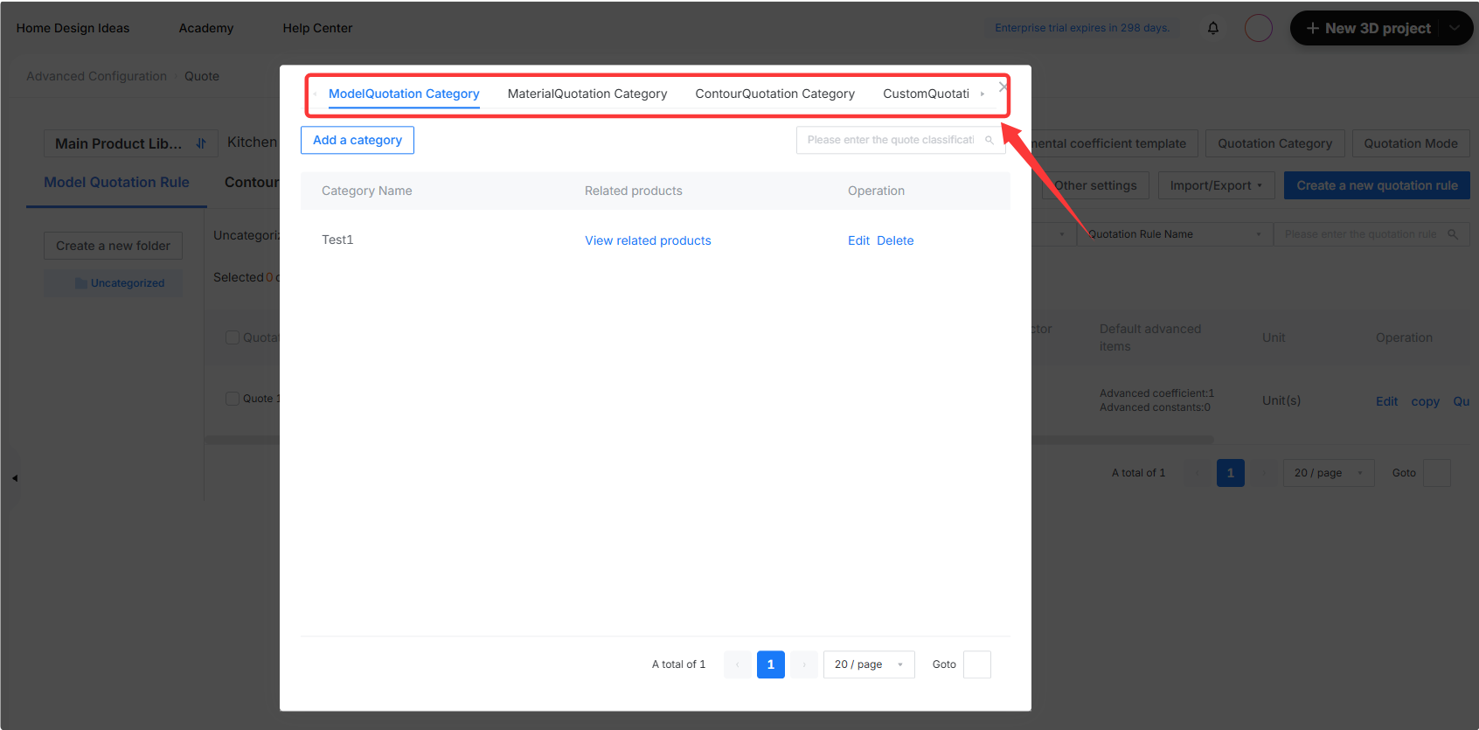This screenshot has height=730, width=1479.
Task: Click the Quote breadcrumb
Action: tap(202, 76)
